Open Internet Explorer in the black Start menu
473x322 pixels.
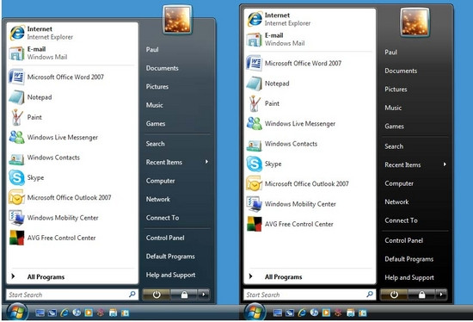click(x=310, y=19)
